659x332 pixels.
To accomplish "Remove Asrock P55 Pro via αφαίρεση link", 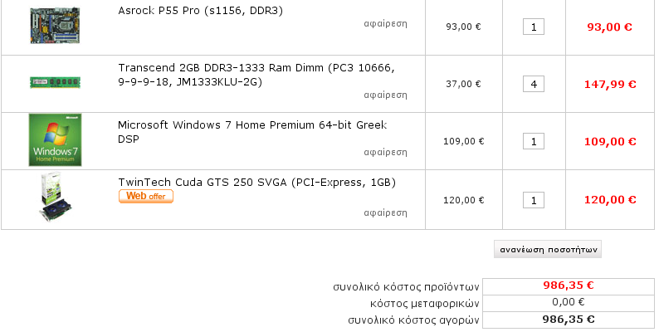I will [x=385, y=23].
